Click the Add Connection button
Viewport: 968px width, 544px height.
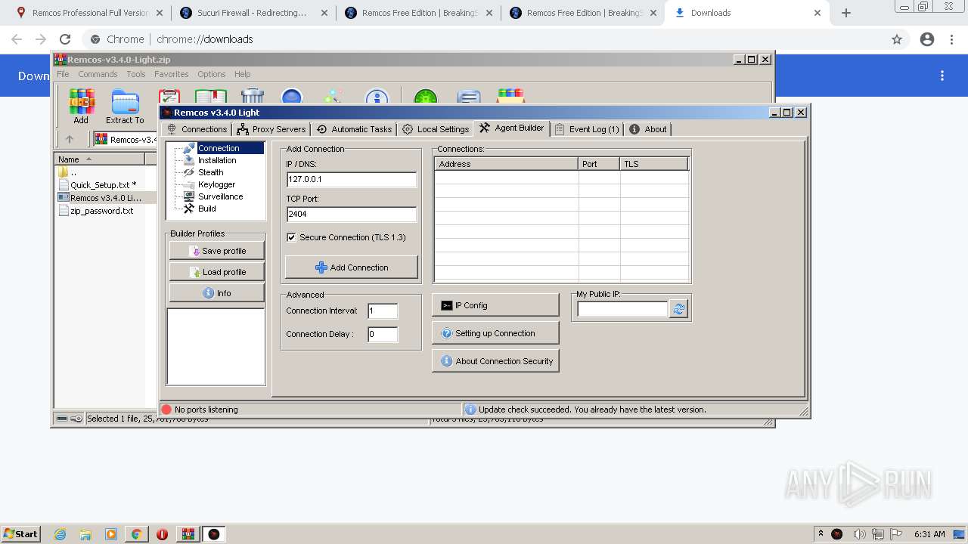pos(352,267)
